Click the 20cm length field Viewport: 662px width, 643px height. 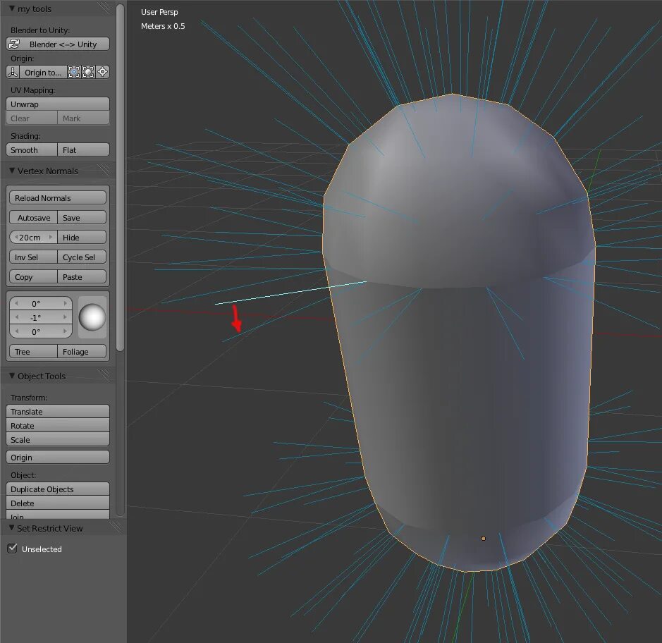[x=33, y=238]
